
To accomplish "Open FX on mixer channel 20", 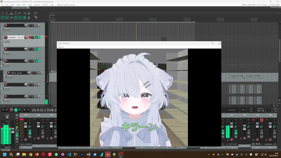I will (274, 131).
